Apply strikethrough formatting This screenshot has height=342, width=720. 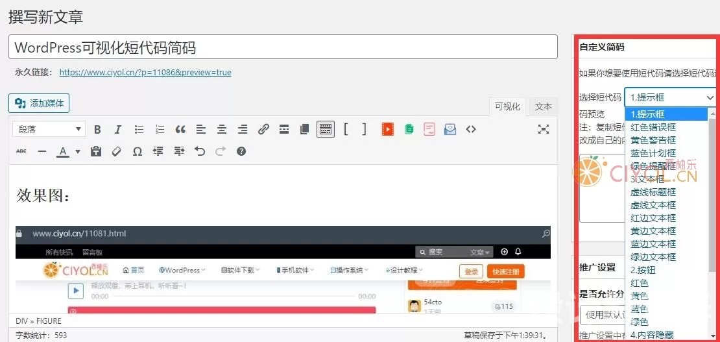21,151
